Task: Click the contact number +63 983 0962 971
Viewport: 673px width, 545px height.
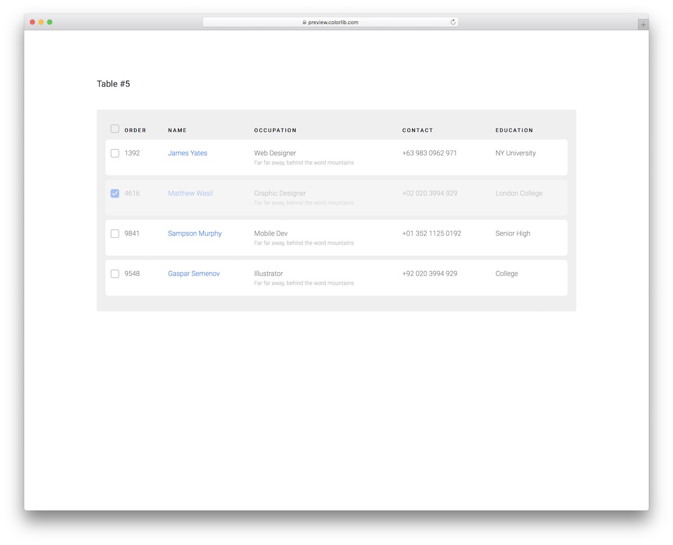Action: pos(429,153)
